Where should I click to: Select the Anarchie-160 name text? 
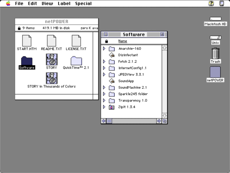pos(130,49)
